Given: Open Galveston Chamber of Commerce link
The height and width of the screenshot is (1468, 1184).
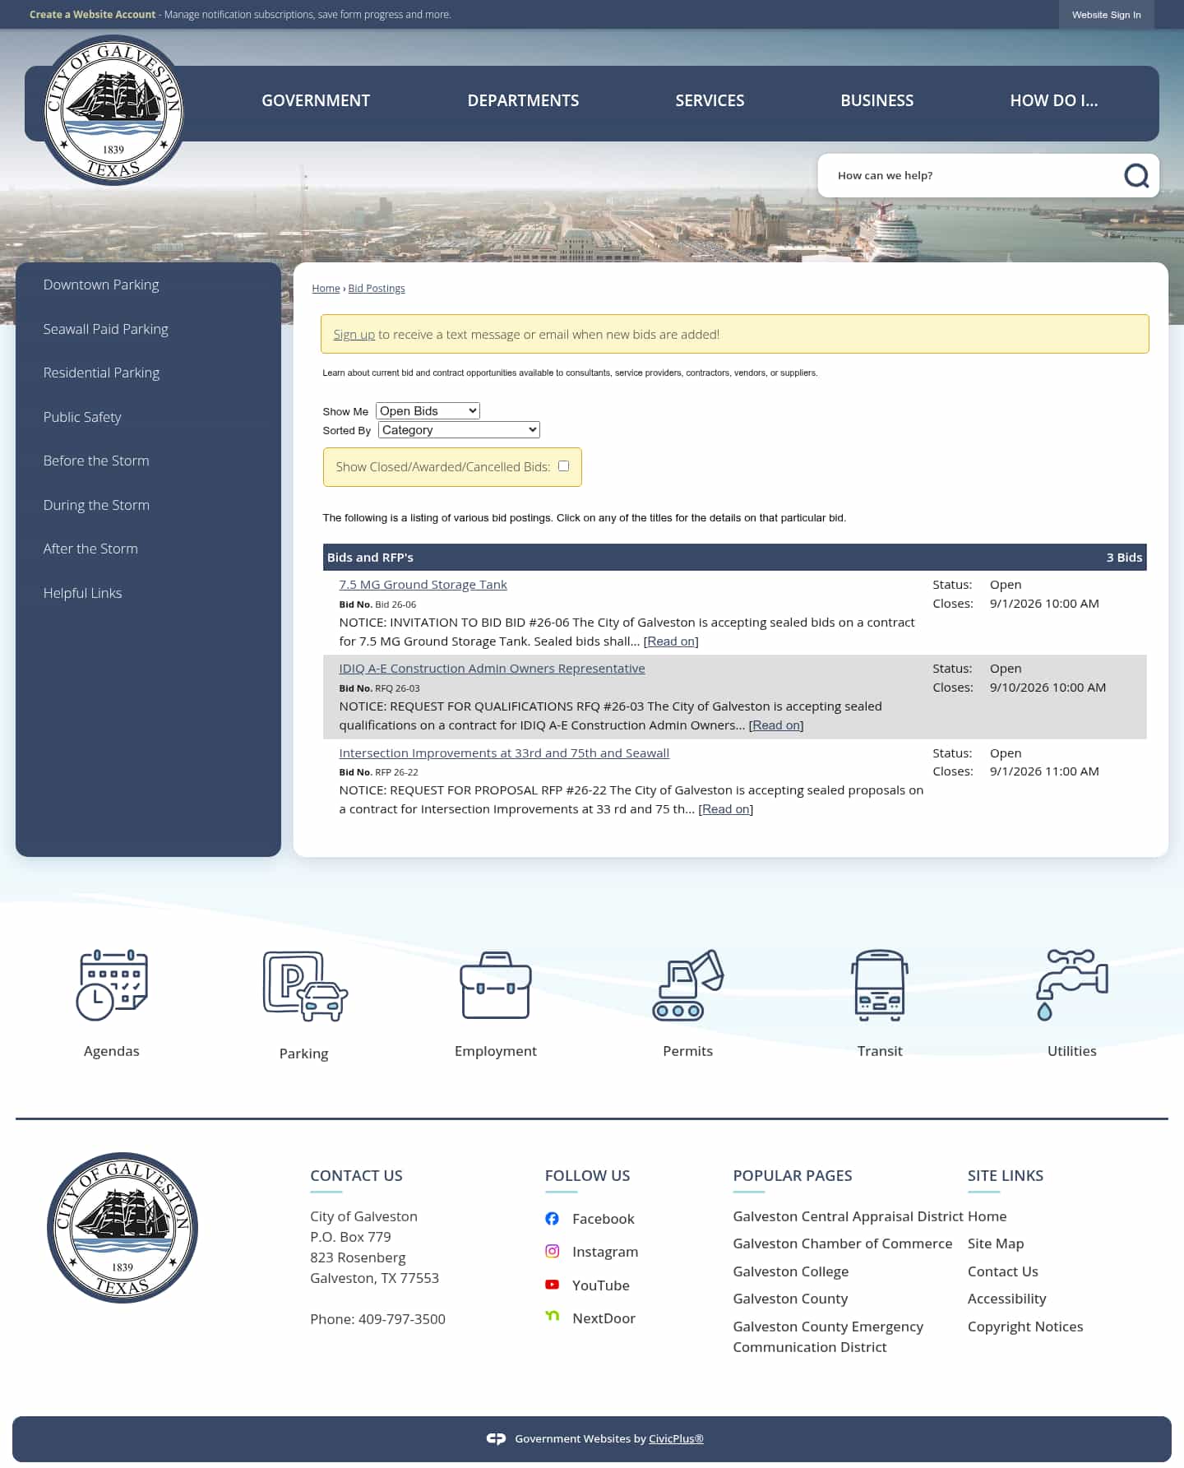Looking at the screenshot, I should point(843,1243).
